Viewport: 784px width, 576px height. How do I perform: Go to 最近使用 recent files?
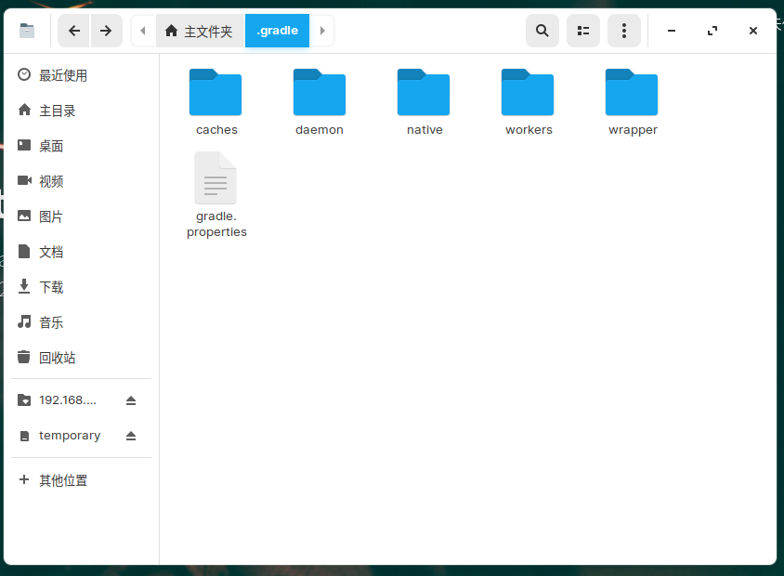click(81, 75)
